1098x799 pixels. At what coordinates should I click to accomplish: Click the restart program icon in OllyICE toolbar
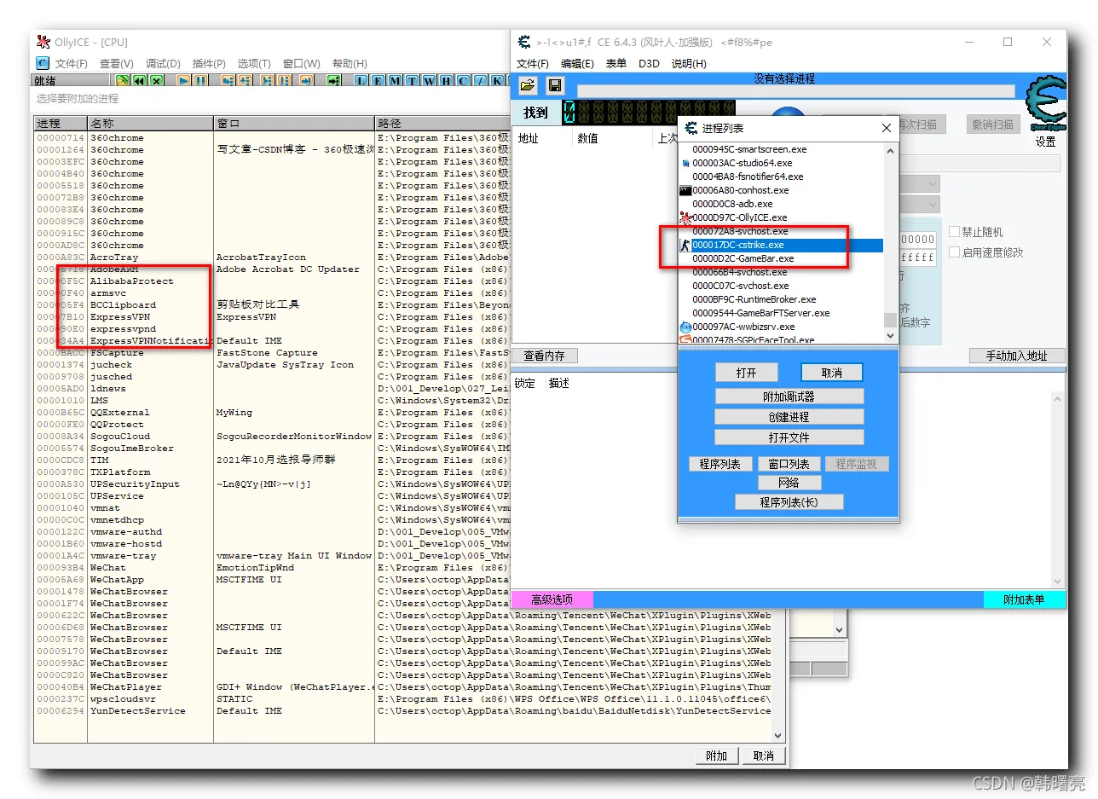pos(121,80)
